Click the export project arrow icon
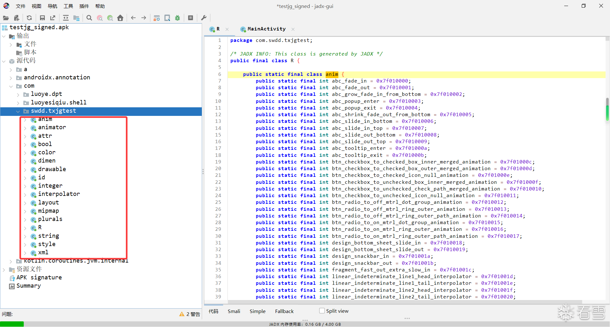610x327 pixels. [x=53, y=18]
